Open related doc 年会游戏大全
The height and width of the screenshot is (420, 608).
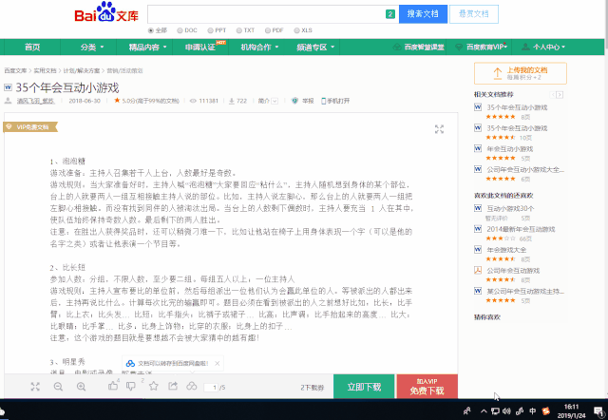(x=506, y=250)
